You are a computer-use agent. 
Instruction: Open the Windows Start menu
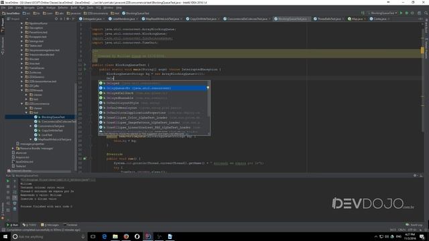click(x=5, y=236)
